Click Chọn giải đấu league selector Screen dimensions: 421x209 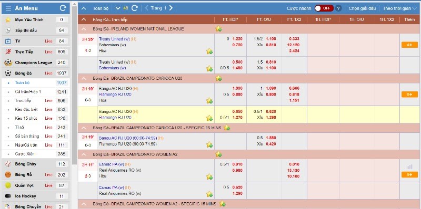(x=362, y=8)
